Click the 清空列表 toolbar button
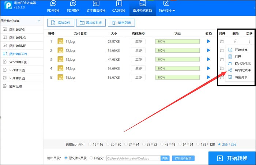 point(121,23)
